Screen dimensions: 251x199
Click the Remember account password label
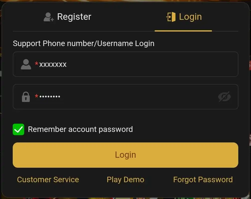[80, 129]
